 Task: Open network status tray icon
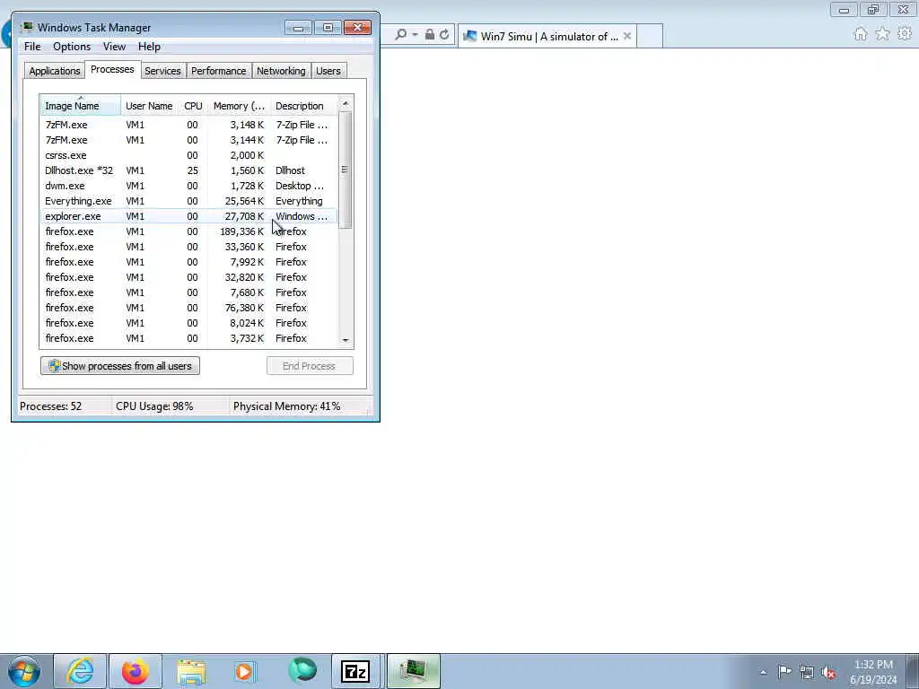click(x=807, y=672)
